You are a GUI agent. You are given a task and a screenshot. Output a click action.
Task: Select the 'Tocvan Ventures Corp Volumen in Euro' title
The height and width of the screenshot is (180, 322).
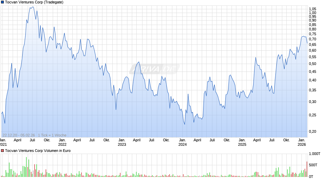[38, 151]
